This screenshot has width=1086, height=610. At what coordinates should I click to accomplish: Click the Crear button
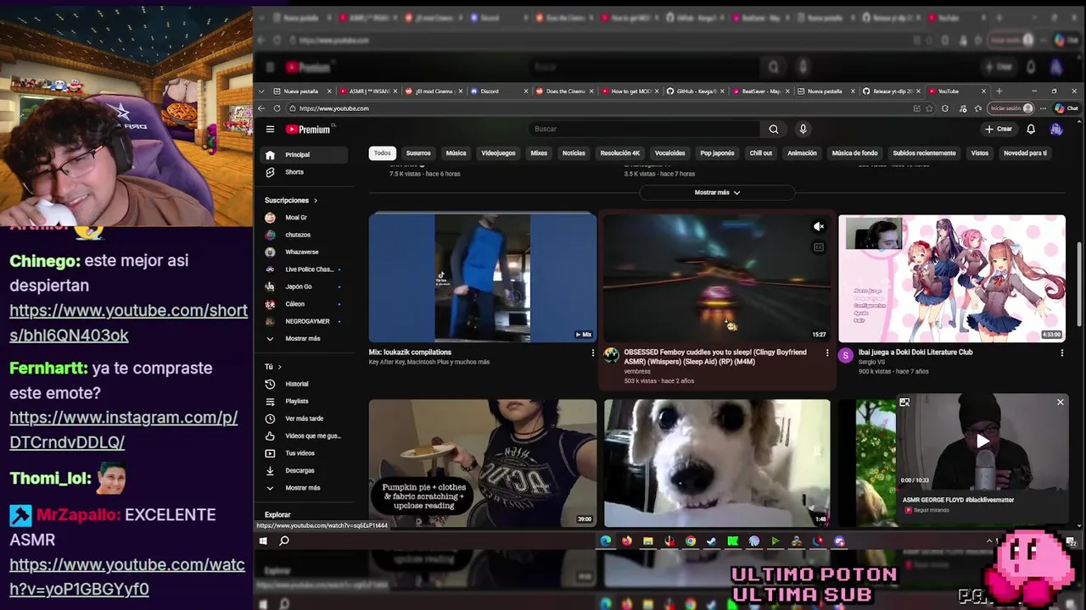coord(999,129)
